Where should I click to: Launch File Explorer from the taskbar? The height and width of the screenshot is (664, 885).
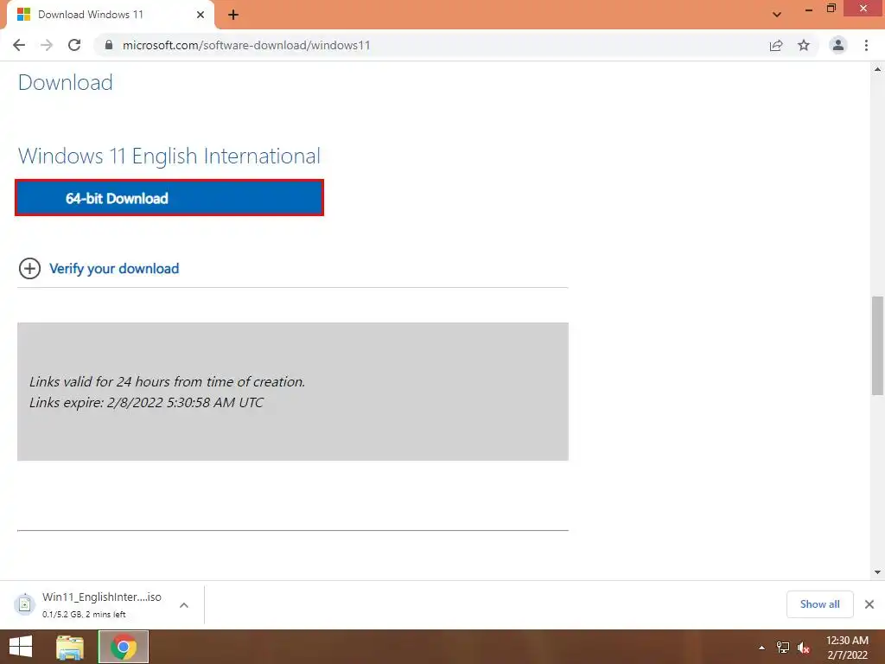[x=70, y=647]
